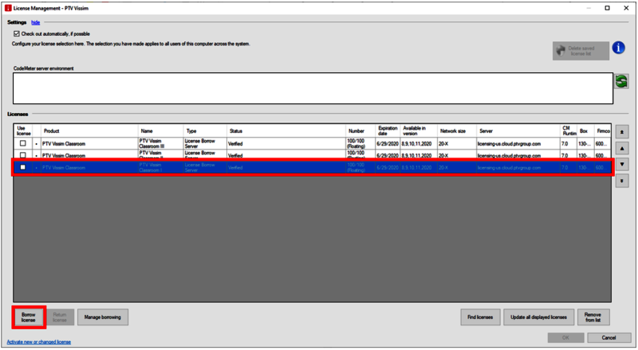Refresh the CodeMeter server environment

(x=621, y=81)
